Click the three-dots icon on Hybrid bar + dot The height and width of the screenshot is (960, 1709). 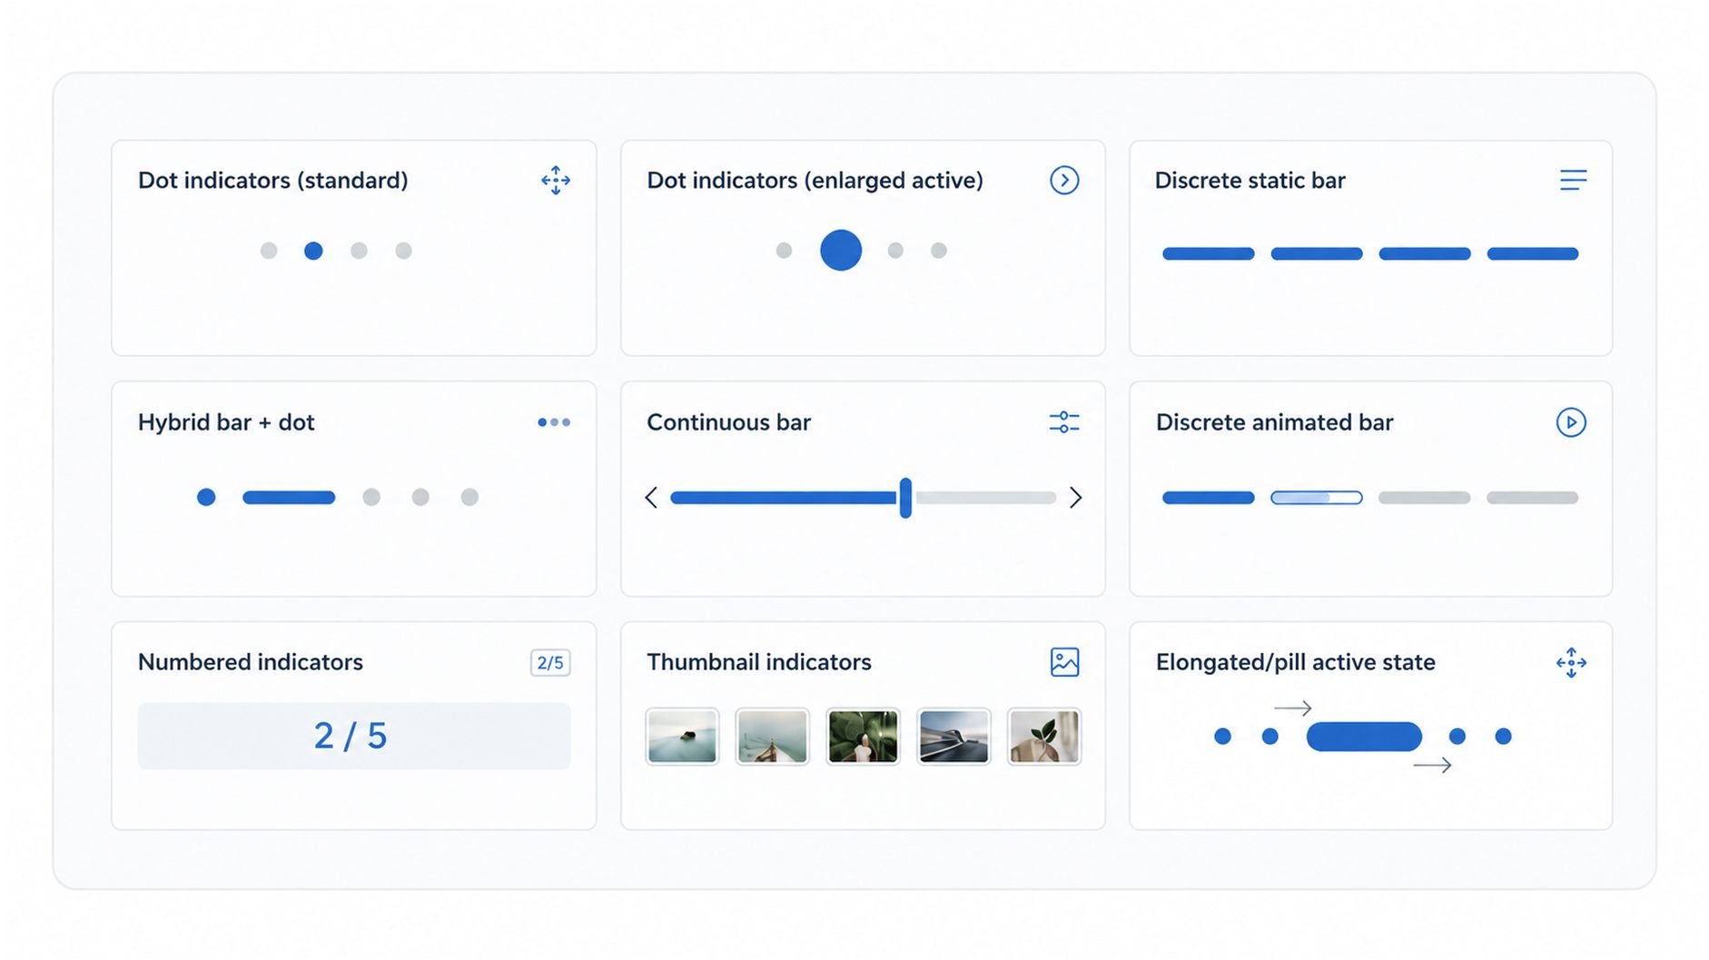tap(554, 422)
